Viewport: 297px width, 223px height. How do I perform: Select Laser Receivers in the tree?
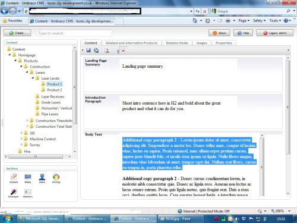53,96
